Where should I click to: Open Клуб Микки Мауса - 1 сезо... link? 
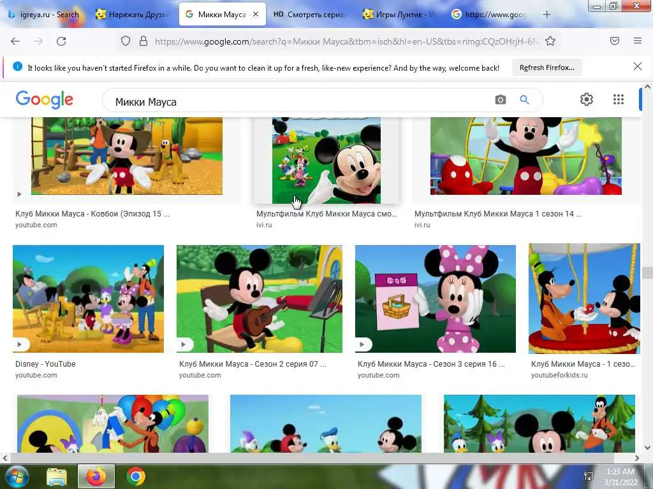click(x=583, y=364)
